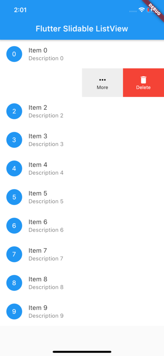Click the Delete label text

point(144,87)
